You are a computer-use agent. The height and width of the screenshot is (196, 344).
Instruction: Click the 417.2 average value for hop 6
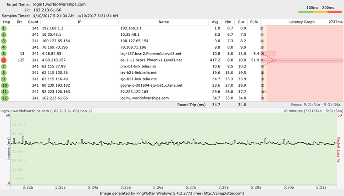point(215,60)
